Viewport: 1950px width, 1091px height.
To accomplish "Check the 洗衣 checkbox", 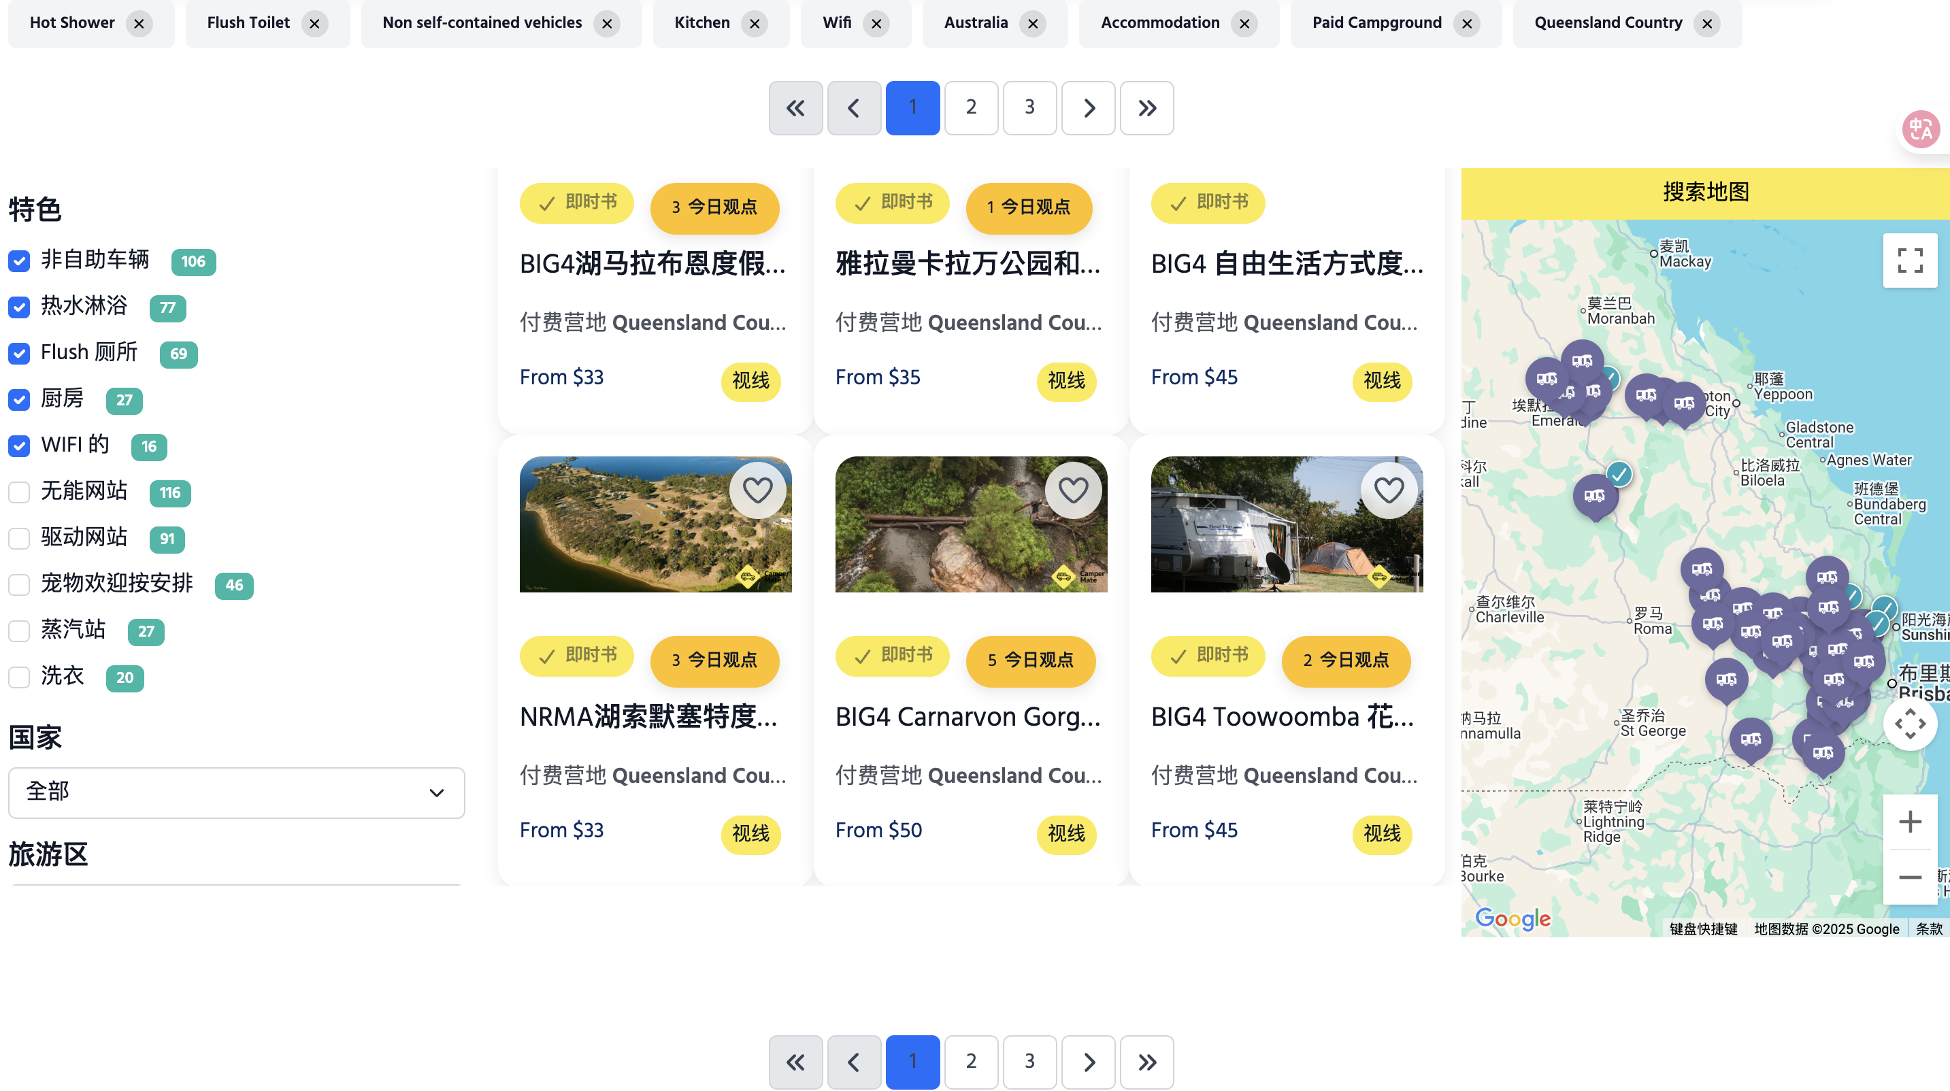I will click(19, 677).
